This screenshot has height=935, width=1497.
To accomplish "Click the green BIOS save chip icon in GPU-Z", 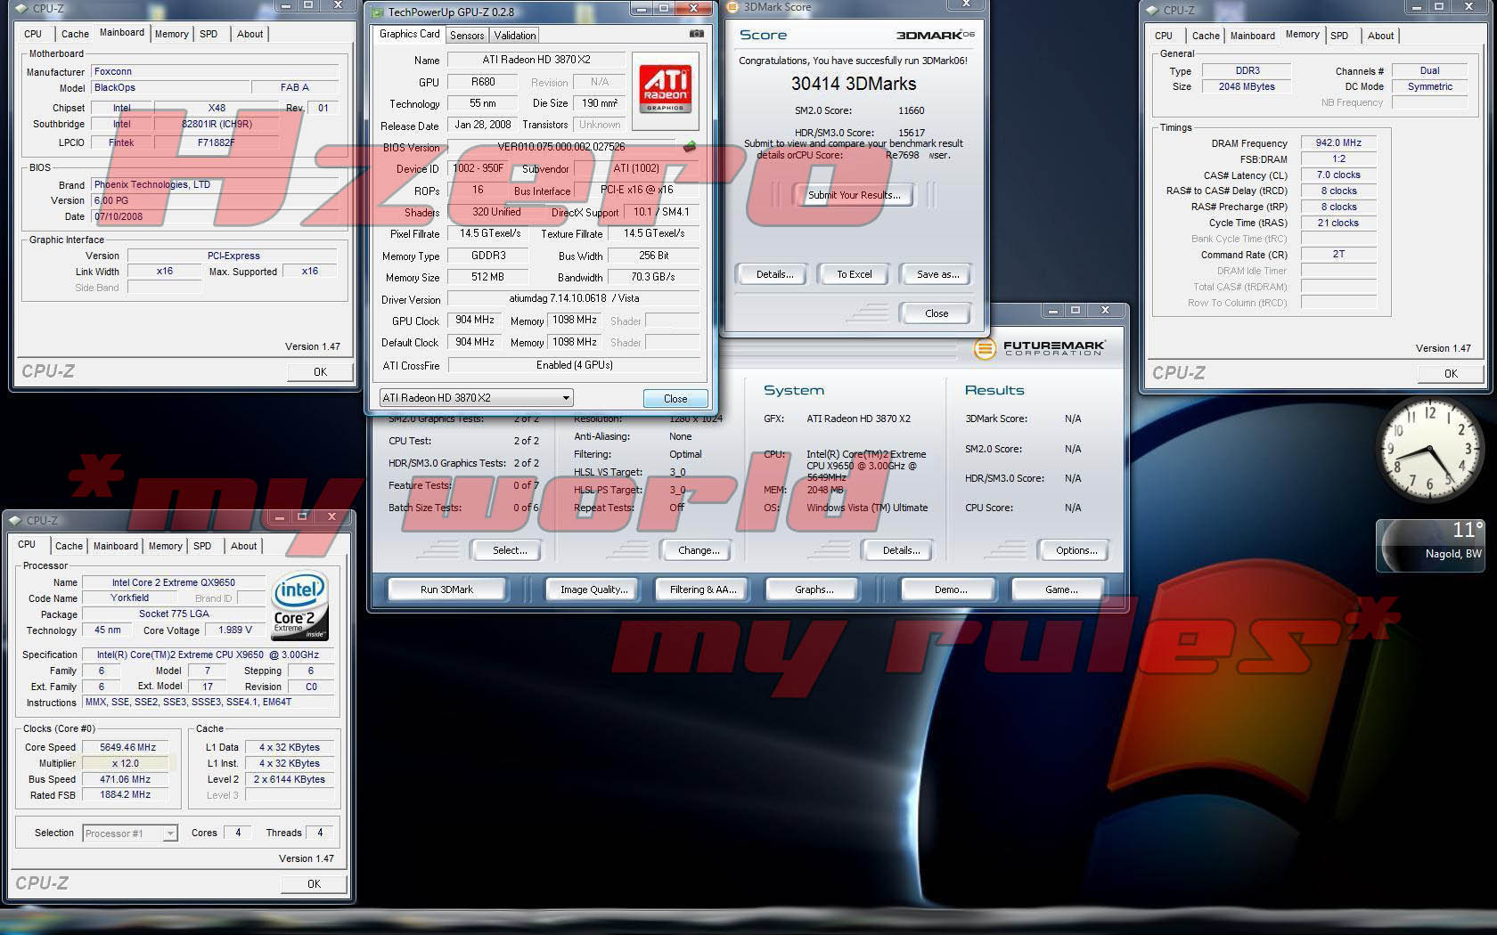I will coord(690,147).
